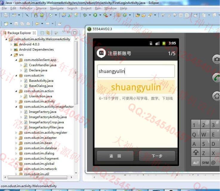Collapse the com.mobileclient.app package

point(16,60)
